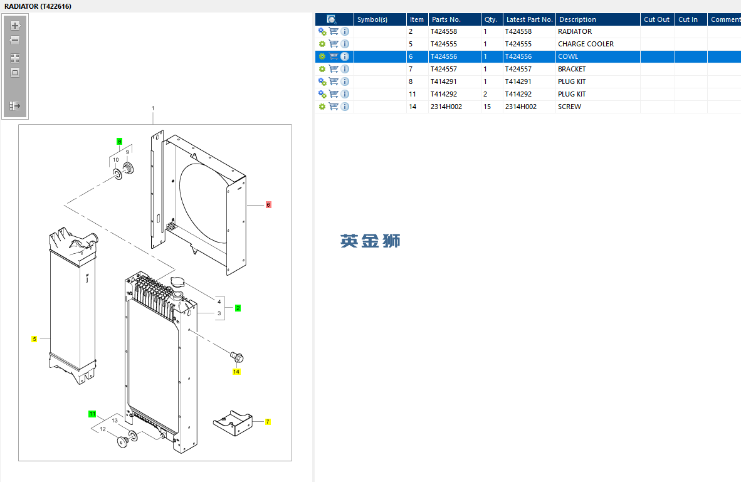Click the gear icon for SCREW row
Viewport: 741px width, 482px height.
click(x=322, y=107)
